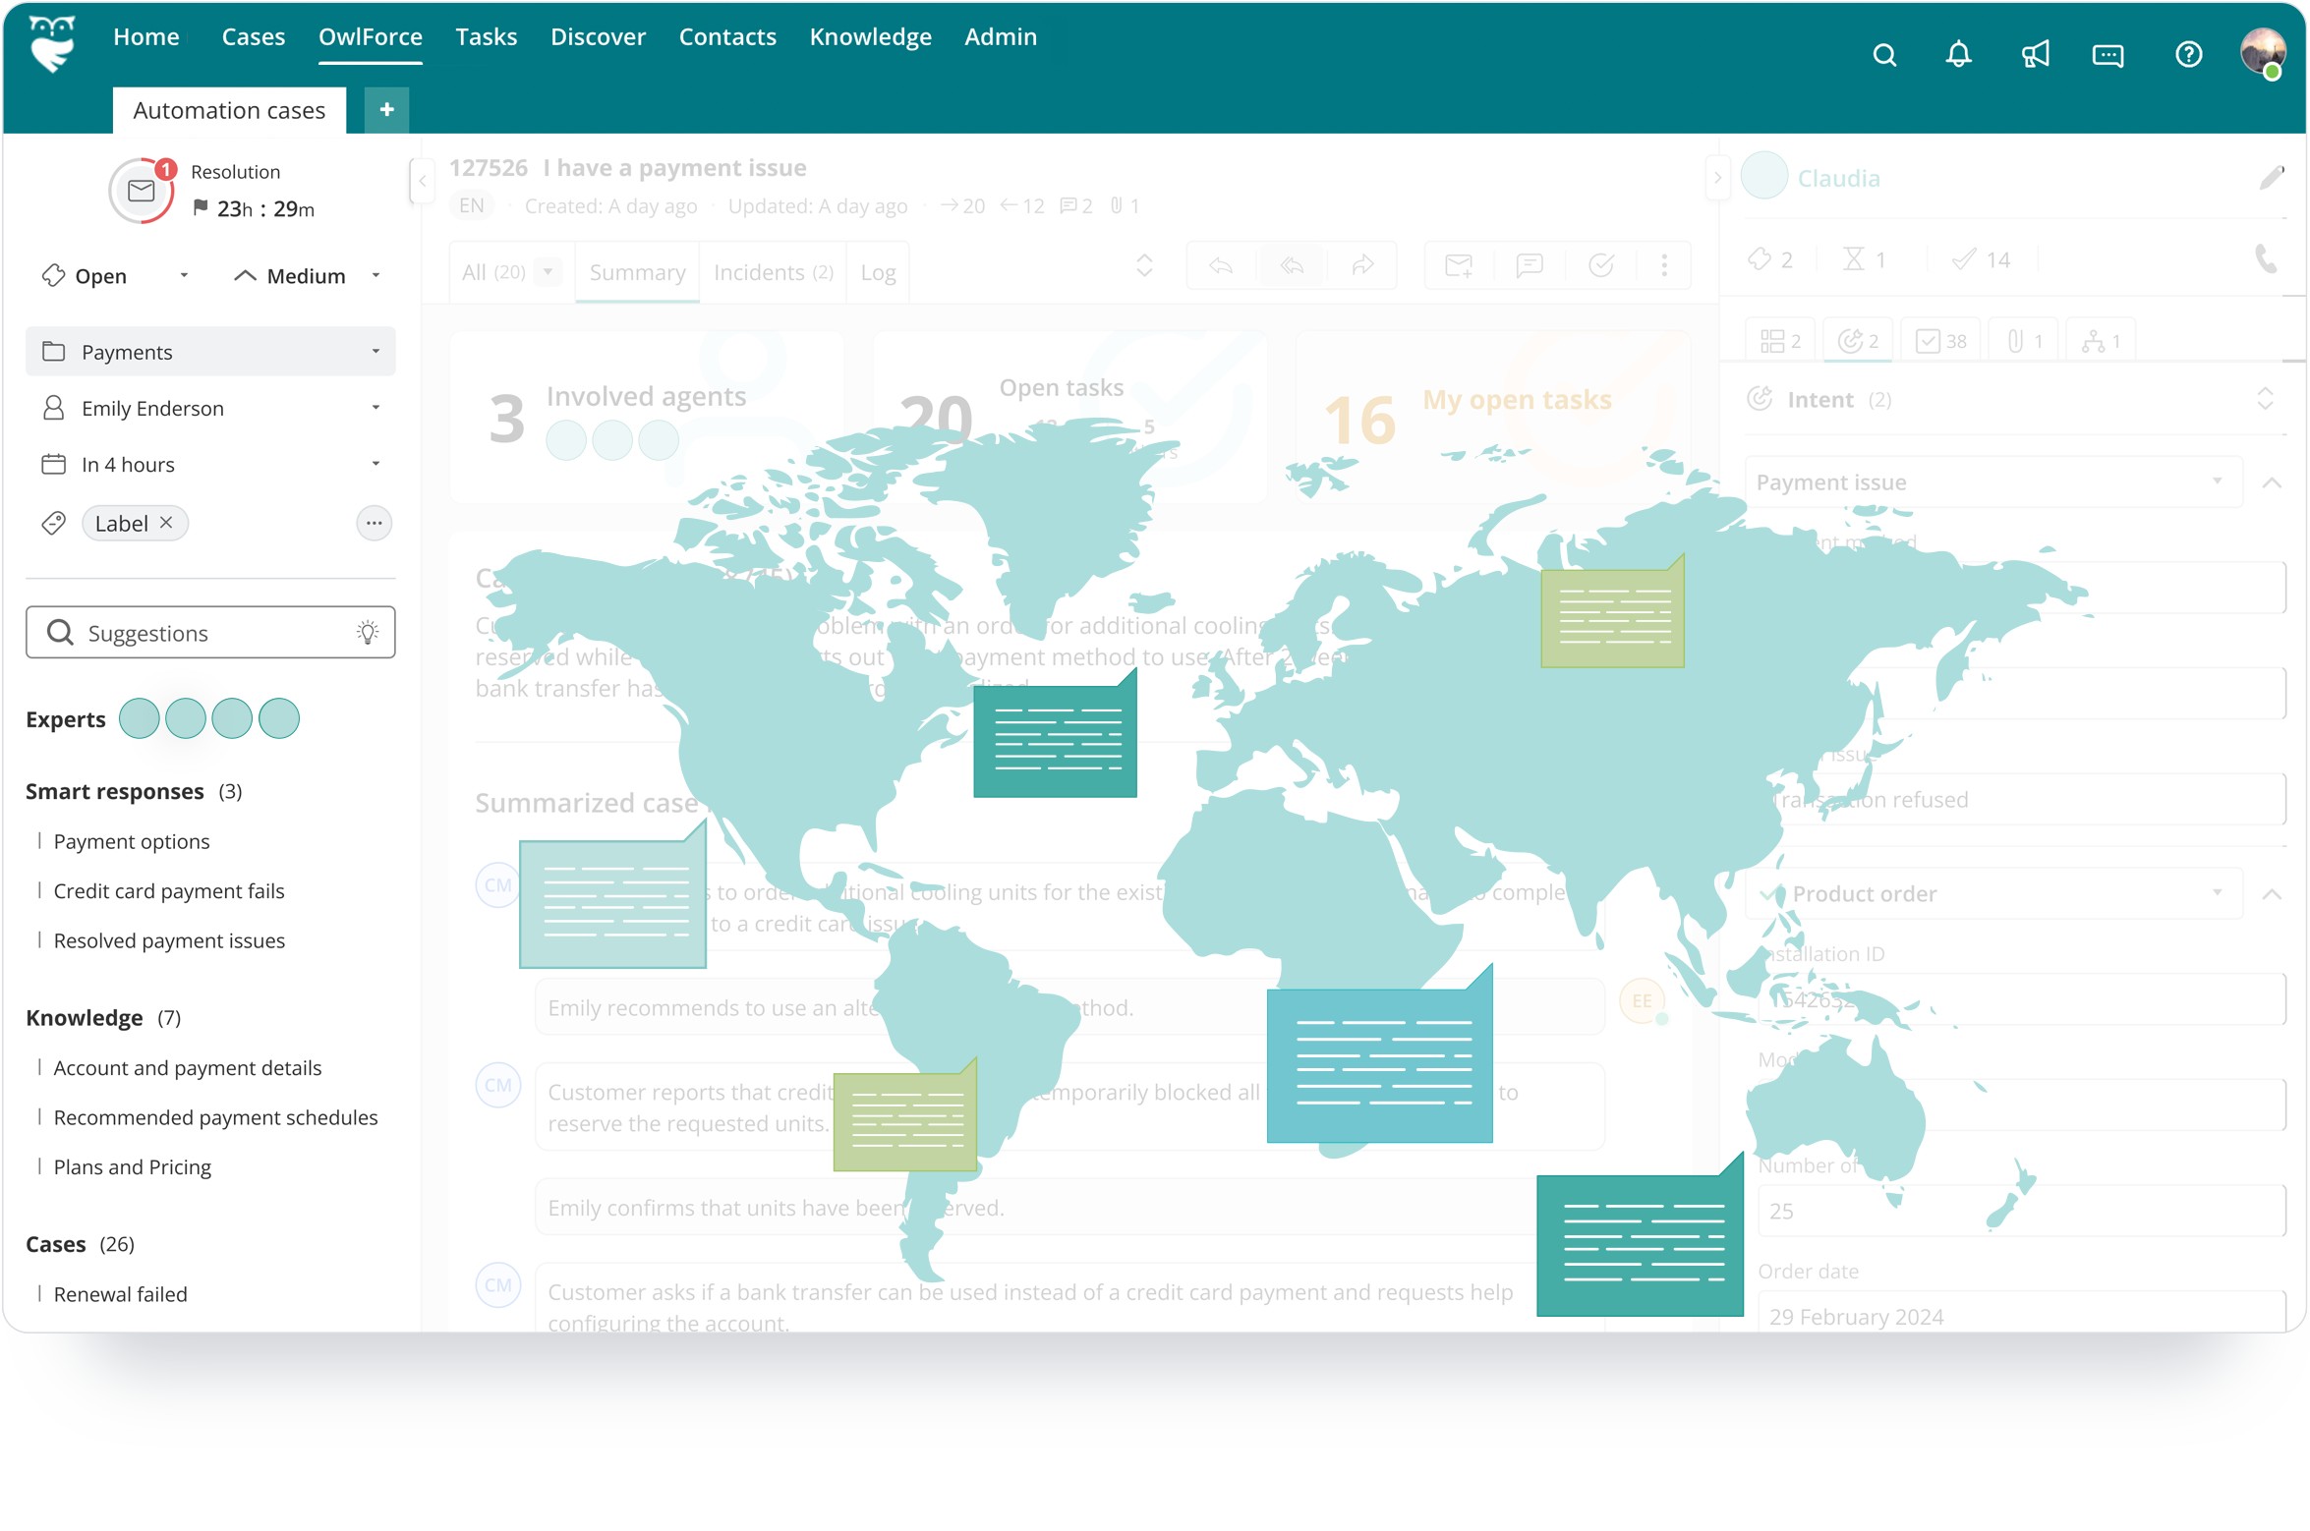Screen dimensions: 2310x1531
Task: Check notifications via the bell icon
Action: click(x=1958, y=54)
